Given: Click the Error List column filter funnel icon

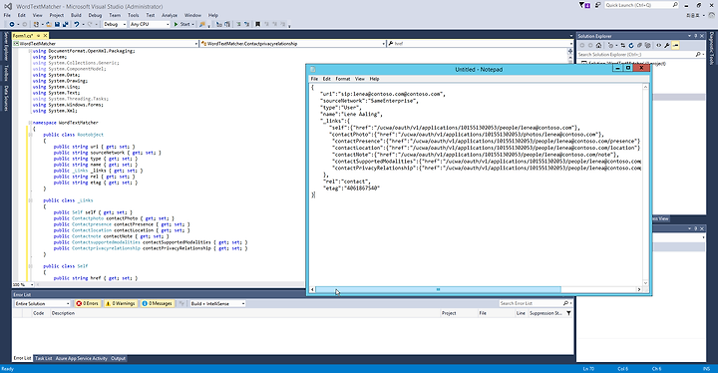Looking at the screenshot, I should coord(568,313).
